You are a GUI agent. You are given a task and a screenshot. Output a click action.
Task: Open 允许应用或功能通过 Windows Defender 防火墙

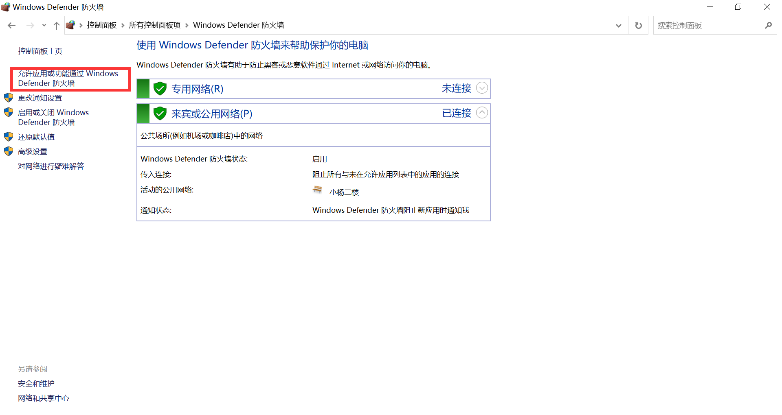pos(68,79)
